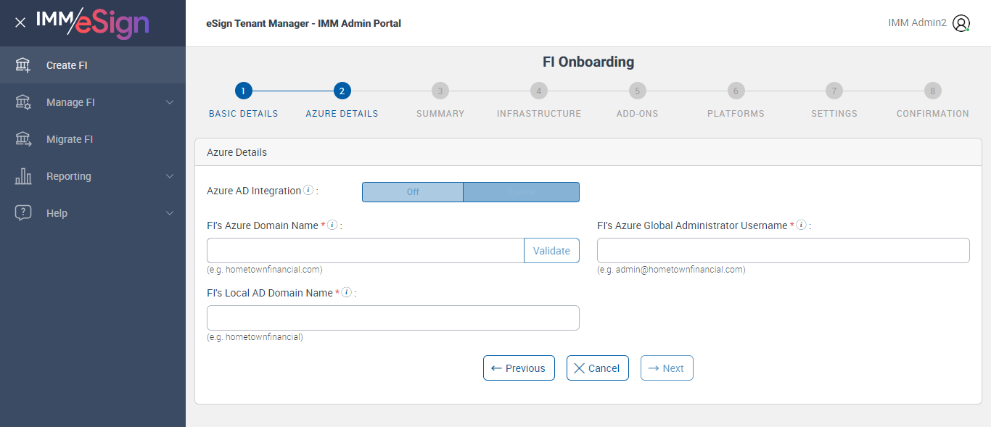991x427 pixels.
Task: Click the Create FI bank icon
Action: point(23,65)
